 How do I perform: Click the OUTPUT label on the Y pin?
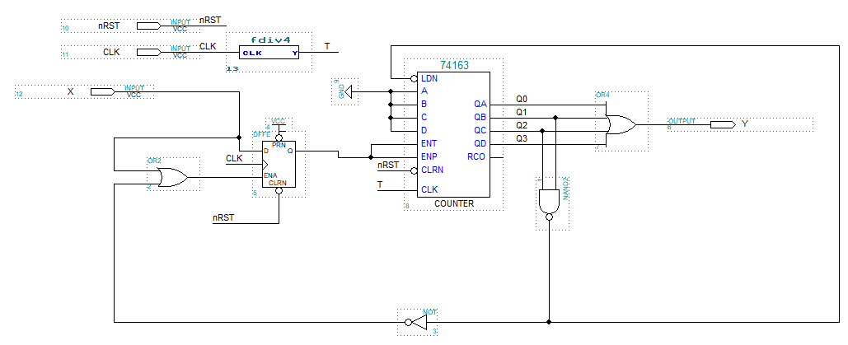(682, 121)
